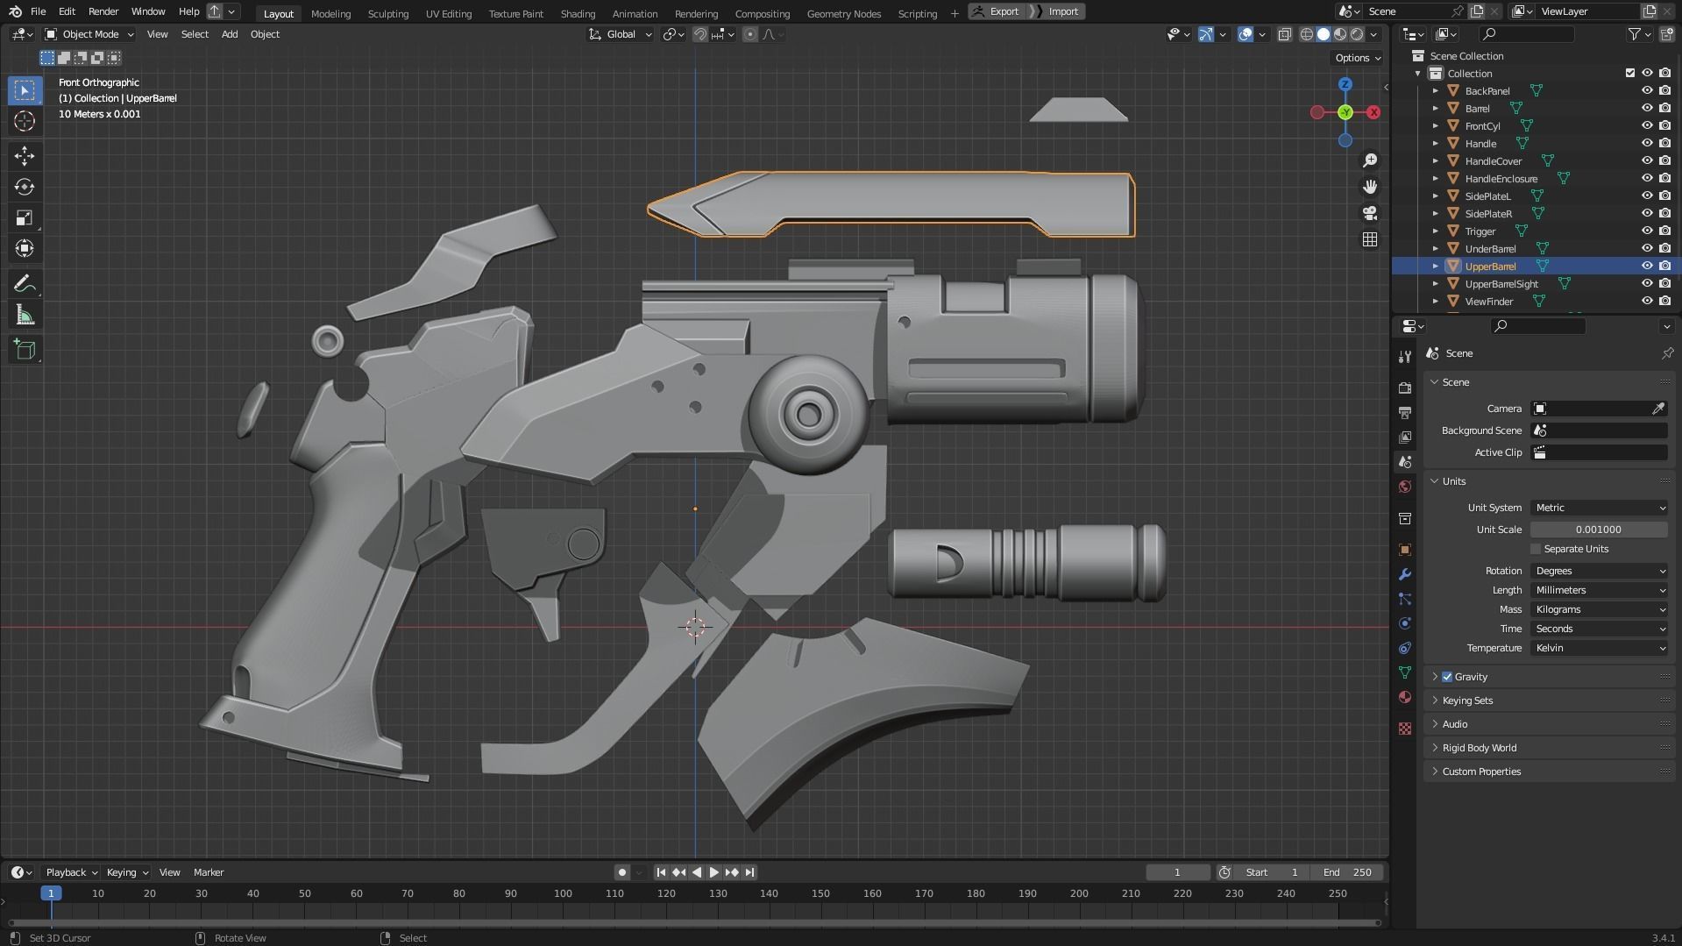Expand the Handle object tree row
1682x946 pixels.
(1435, 143)
